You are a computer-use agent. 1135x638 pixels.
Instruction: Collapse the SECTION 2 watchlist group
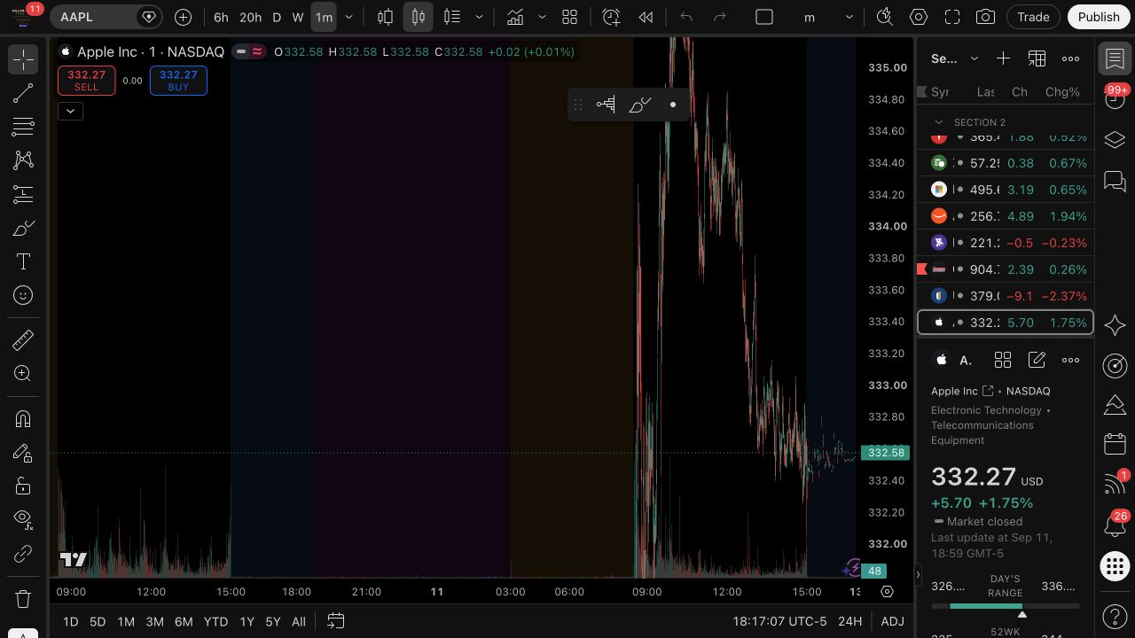(x=939, y=122)
